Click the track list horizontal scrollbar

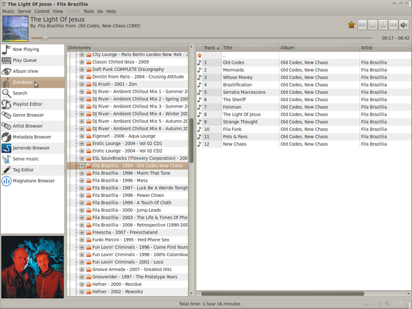click(x=283, y=294)
